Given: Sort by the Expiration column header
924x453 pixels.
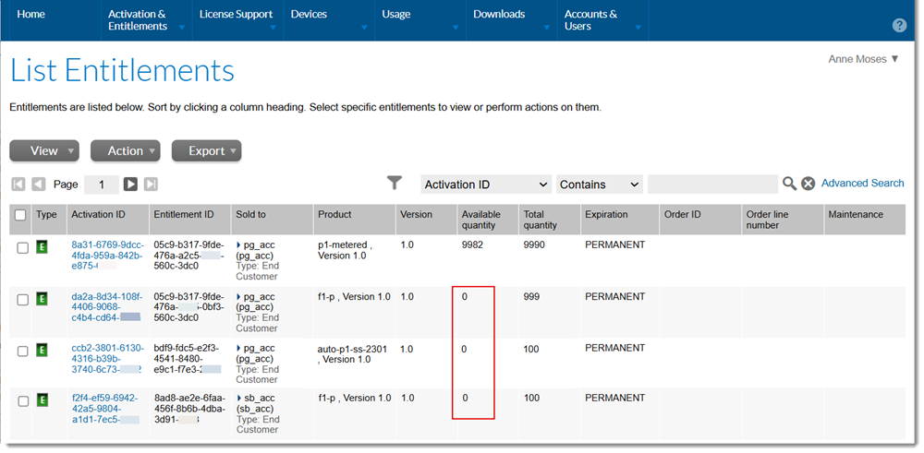Looking at the screenshot, I should (x=606, y=215).
